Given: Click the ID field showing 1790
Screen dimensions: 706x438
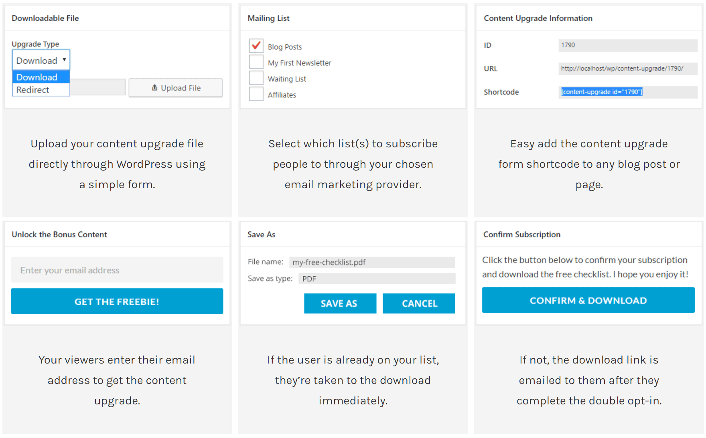Looking at the screenshot, I should click(x=627, y=45).
